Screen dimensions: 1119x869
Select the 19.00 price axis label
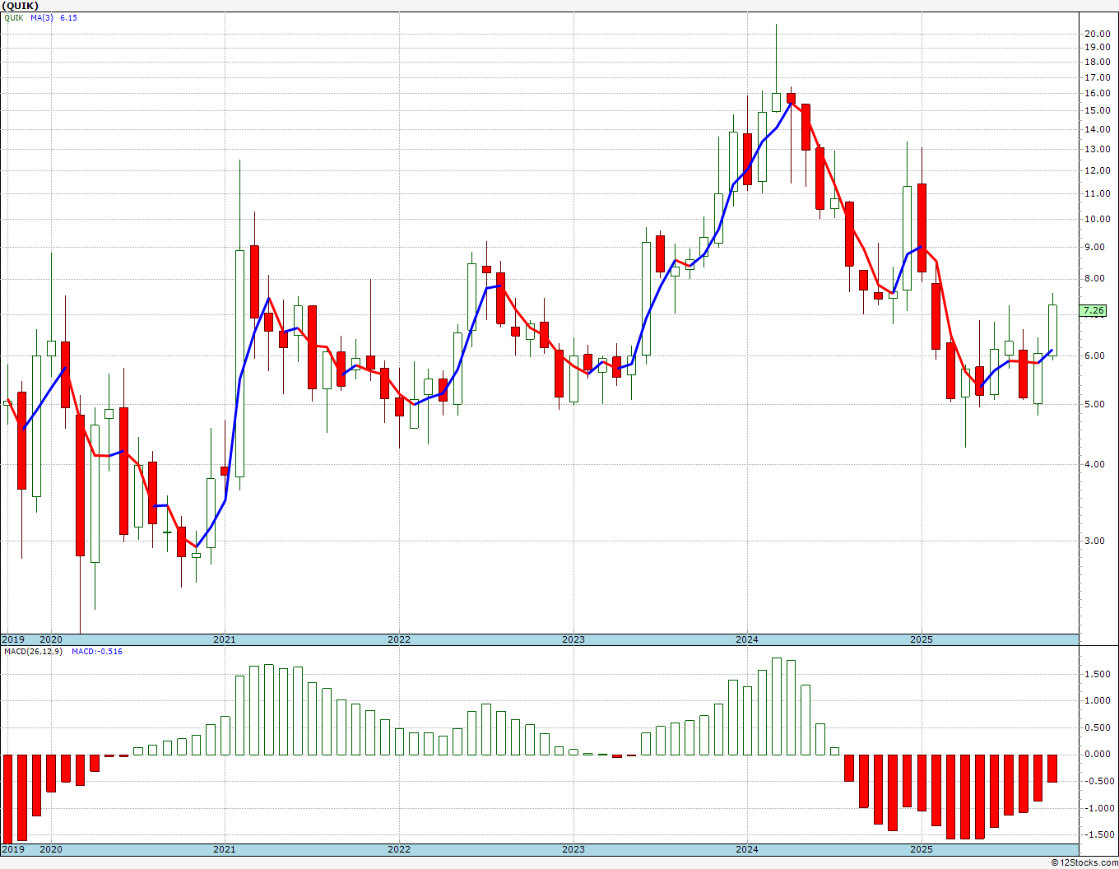click(x=1098, y=48)
